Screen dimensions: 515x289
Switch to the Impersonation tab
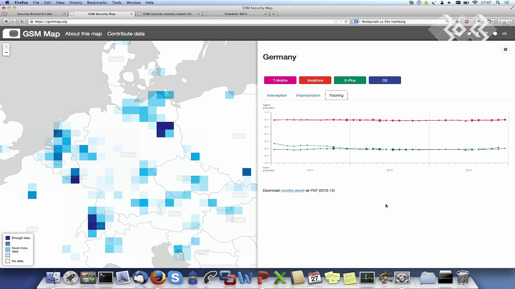coord(308,95)
